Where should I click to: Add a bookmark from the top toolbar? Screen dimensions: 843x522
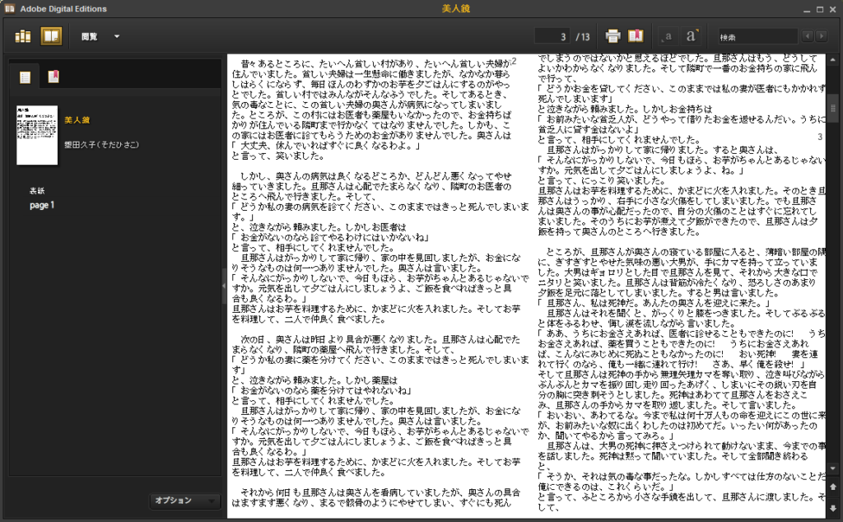coord(636,36)
